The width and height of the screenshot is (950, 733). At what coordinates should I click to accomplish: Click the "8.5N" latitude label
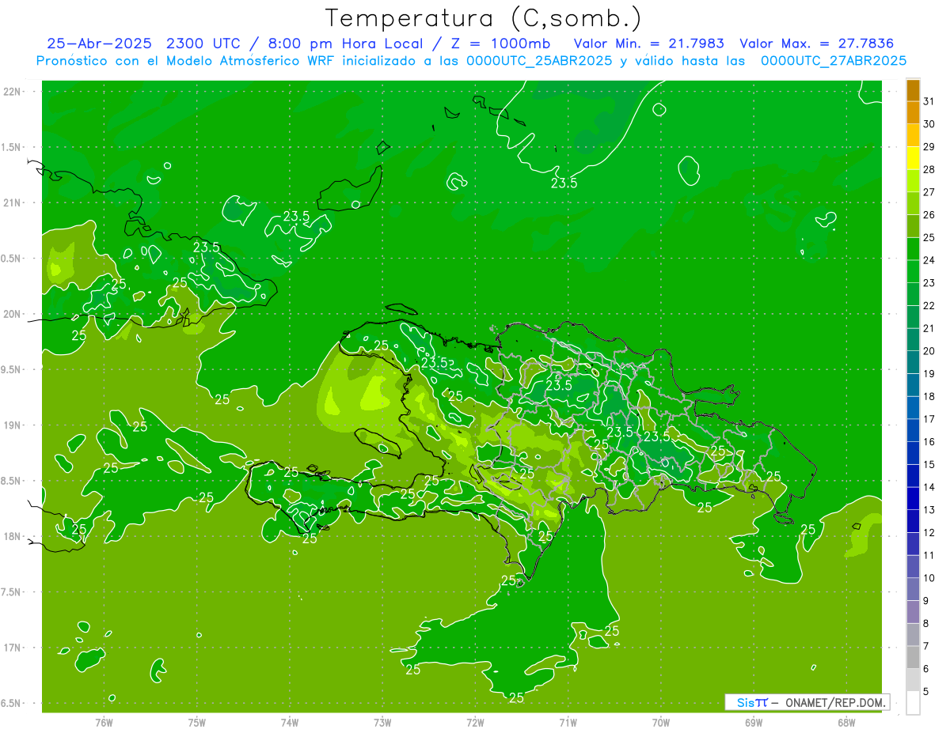pyautogui.click(x=12, y=481)
